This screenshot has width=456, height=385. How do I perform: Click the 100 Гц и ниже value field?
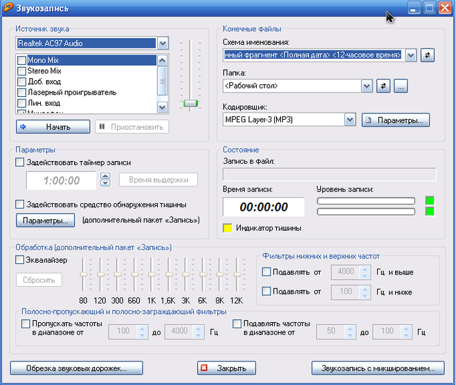pyautogui.click(x=346, y=292)
